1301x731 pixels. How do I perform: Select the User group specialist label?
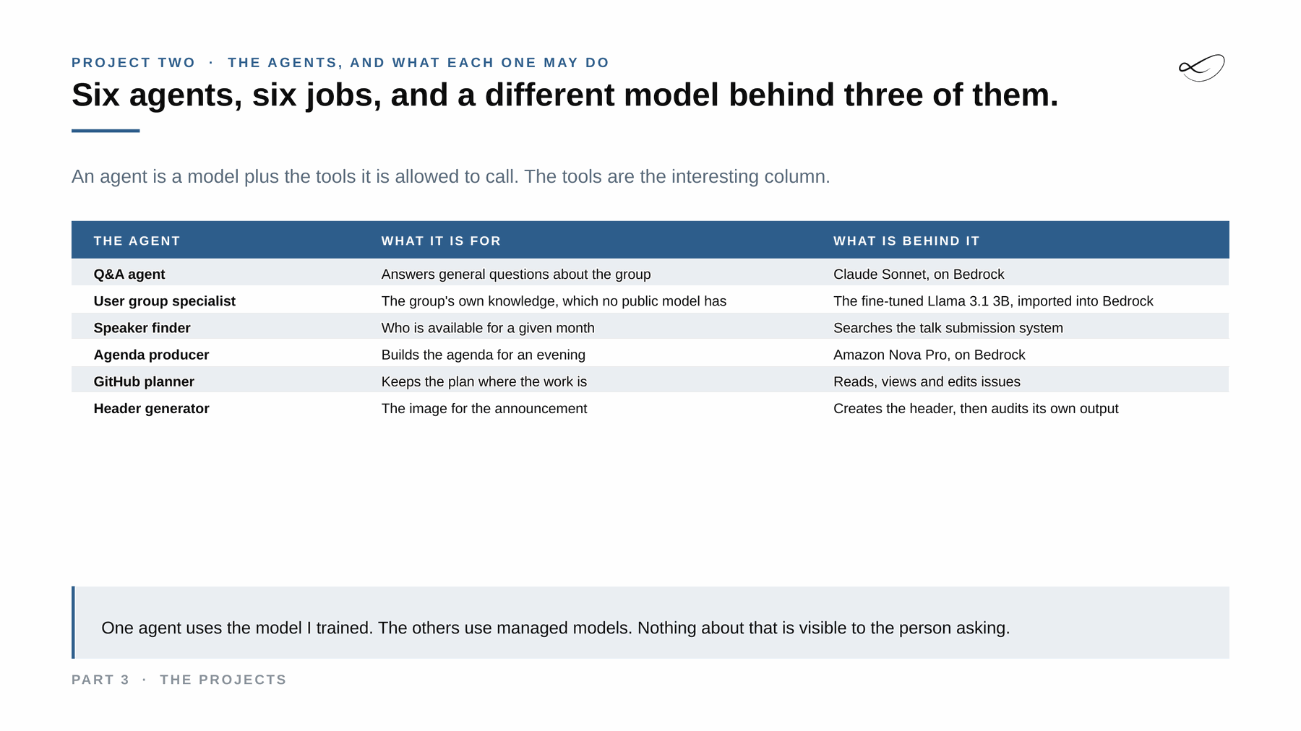(165, 301)
